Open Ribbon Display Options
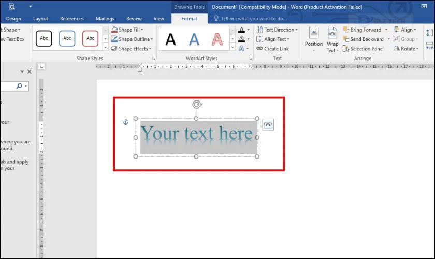 tap(424, 6)
